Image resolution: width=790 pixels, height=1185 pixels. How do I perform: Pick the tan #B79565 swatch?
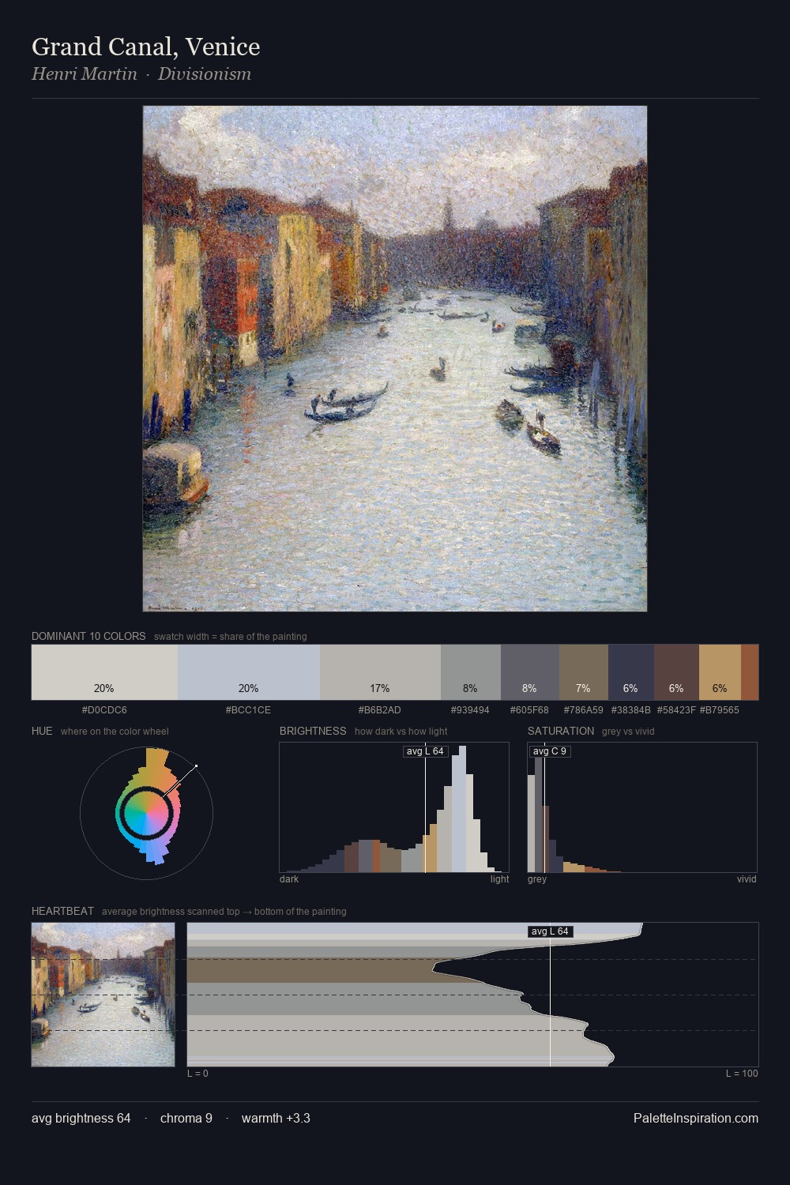pyautogui.click(x=720, y=672)
